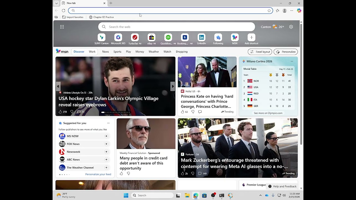Click the Search the web box
The height and width of the screenshot is (200, 356).
(177, 27)
